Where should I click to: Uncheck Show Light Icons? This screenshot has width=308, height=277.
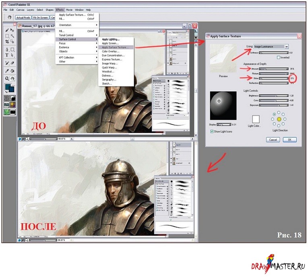point(212,131)
